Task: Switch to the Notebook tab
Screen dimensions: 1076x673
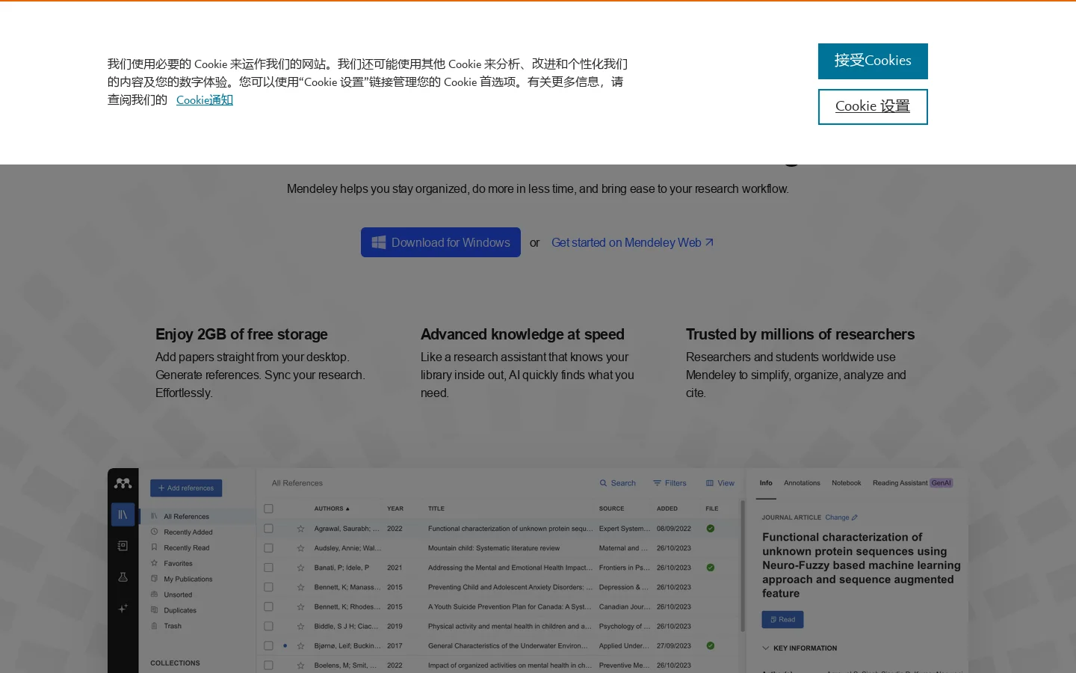Action: tap(847, 483)
